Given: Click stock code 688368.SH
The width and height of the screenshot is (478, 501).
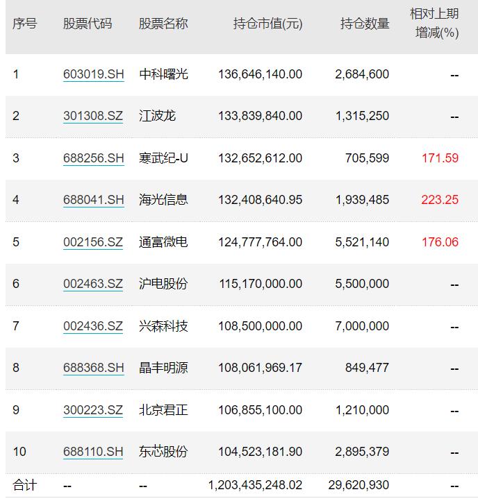Looking at the screenshot, I should [93, 368].
